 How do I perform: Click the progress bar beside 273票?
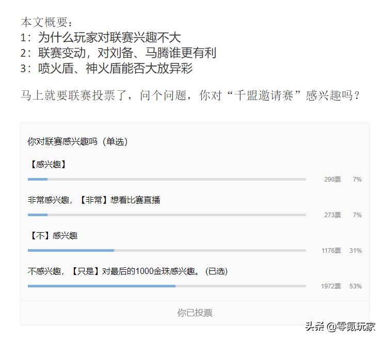click(x=167, y=215)
